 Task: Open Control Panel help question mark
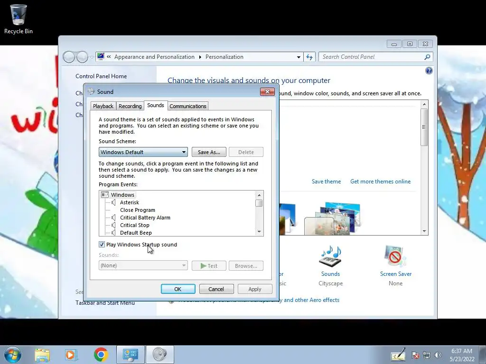coord(429,71)
